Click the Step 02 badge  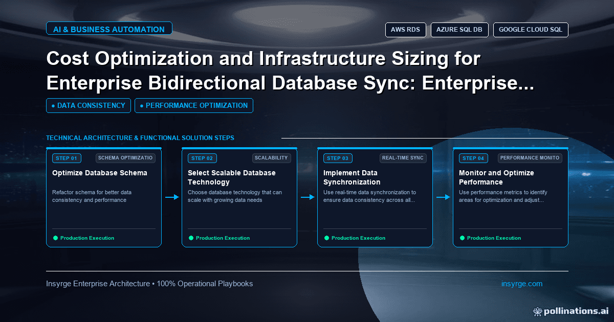(202, 158)
